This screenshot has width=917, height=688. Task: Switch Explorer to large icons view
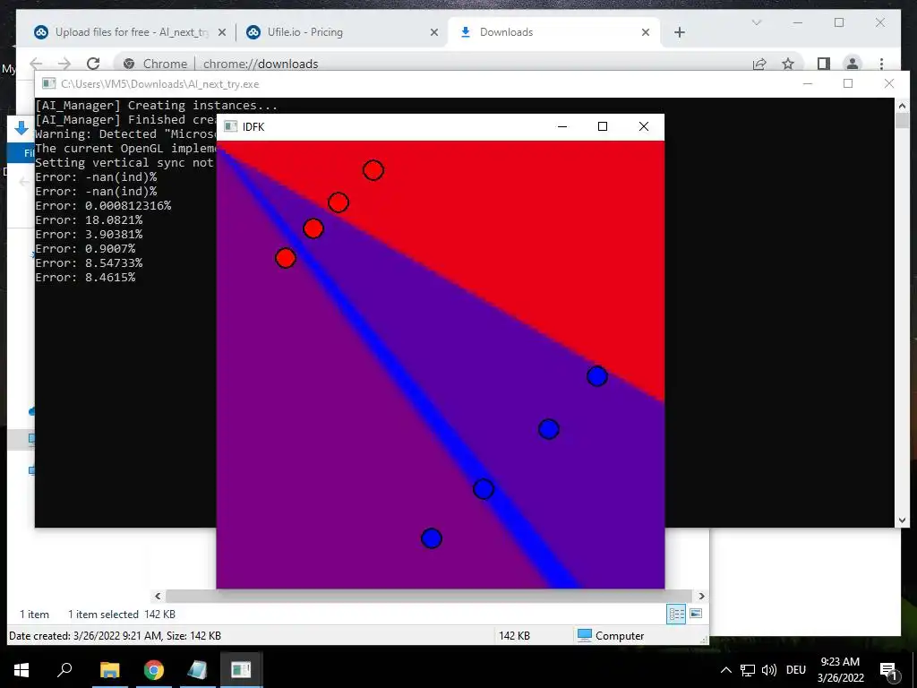696,614
